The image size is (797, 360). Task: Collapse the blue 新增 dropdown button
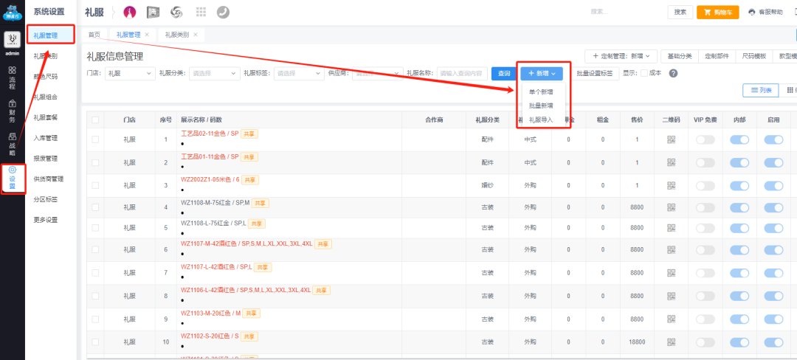(542, 74)
